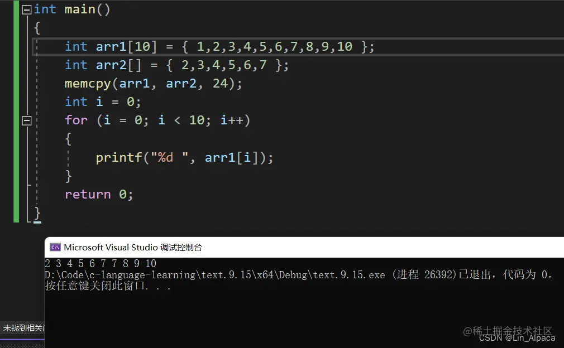Click the 未找到相关 status text
Image resolution: width=564 pixels, height=348 pixels.
pyautogui.click(x=23, y=328)
